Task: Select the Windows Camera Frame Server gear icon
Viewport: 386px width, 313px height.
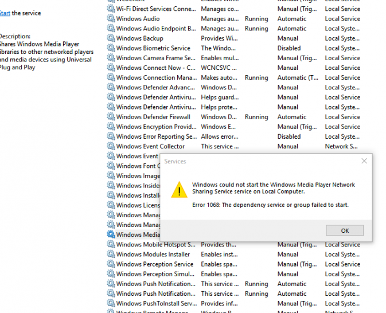Action: coord(111,58)
